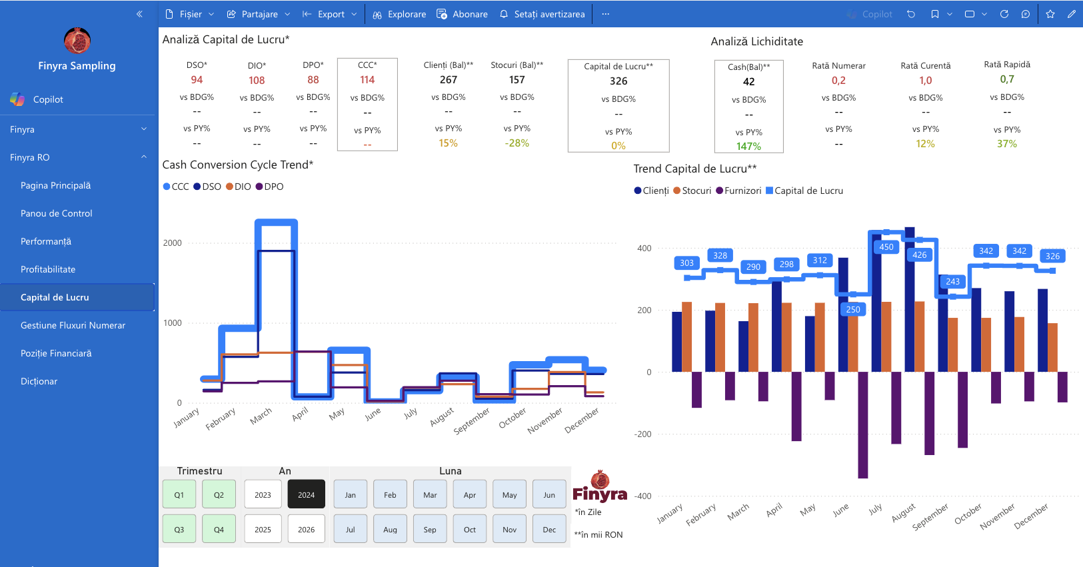Click the Stocuri vs PY% value -28%

tap(517, 143)
